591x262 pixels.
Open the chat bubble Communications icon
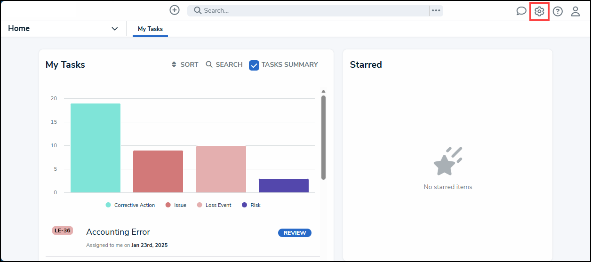click(521, 11)
